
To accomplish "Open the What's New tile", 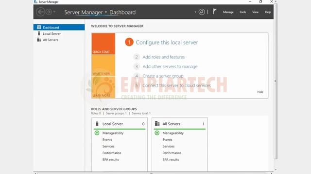I will [104, 66].
